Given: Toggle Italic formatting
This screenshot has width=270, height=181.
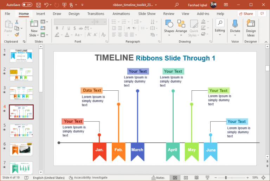Looking at the screenshot, I should click(63, 28).
